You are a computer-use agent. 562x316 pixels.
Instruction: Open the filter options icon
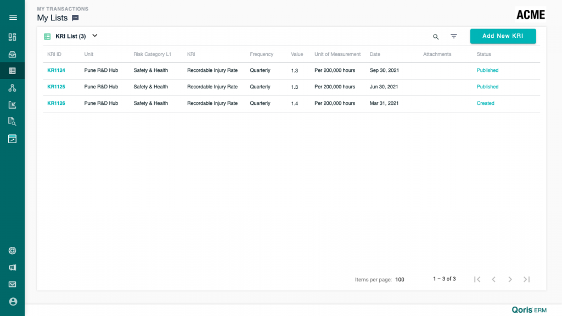pos(454,36)
